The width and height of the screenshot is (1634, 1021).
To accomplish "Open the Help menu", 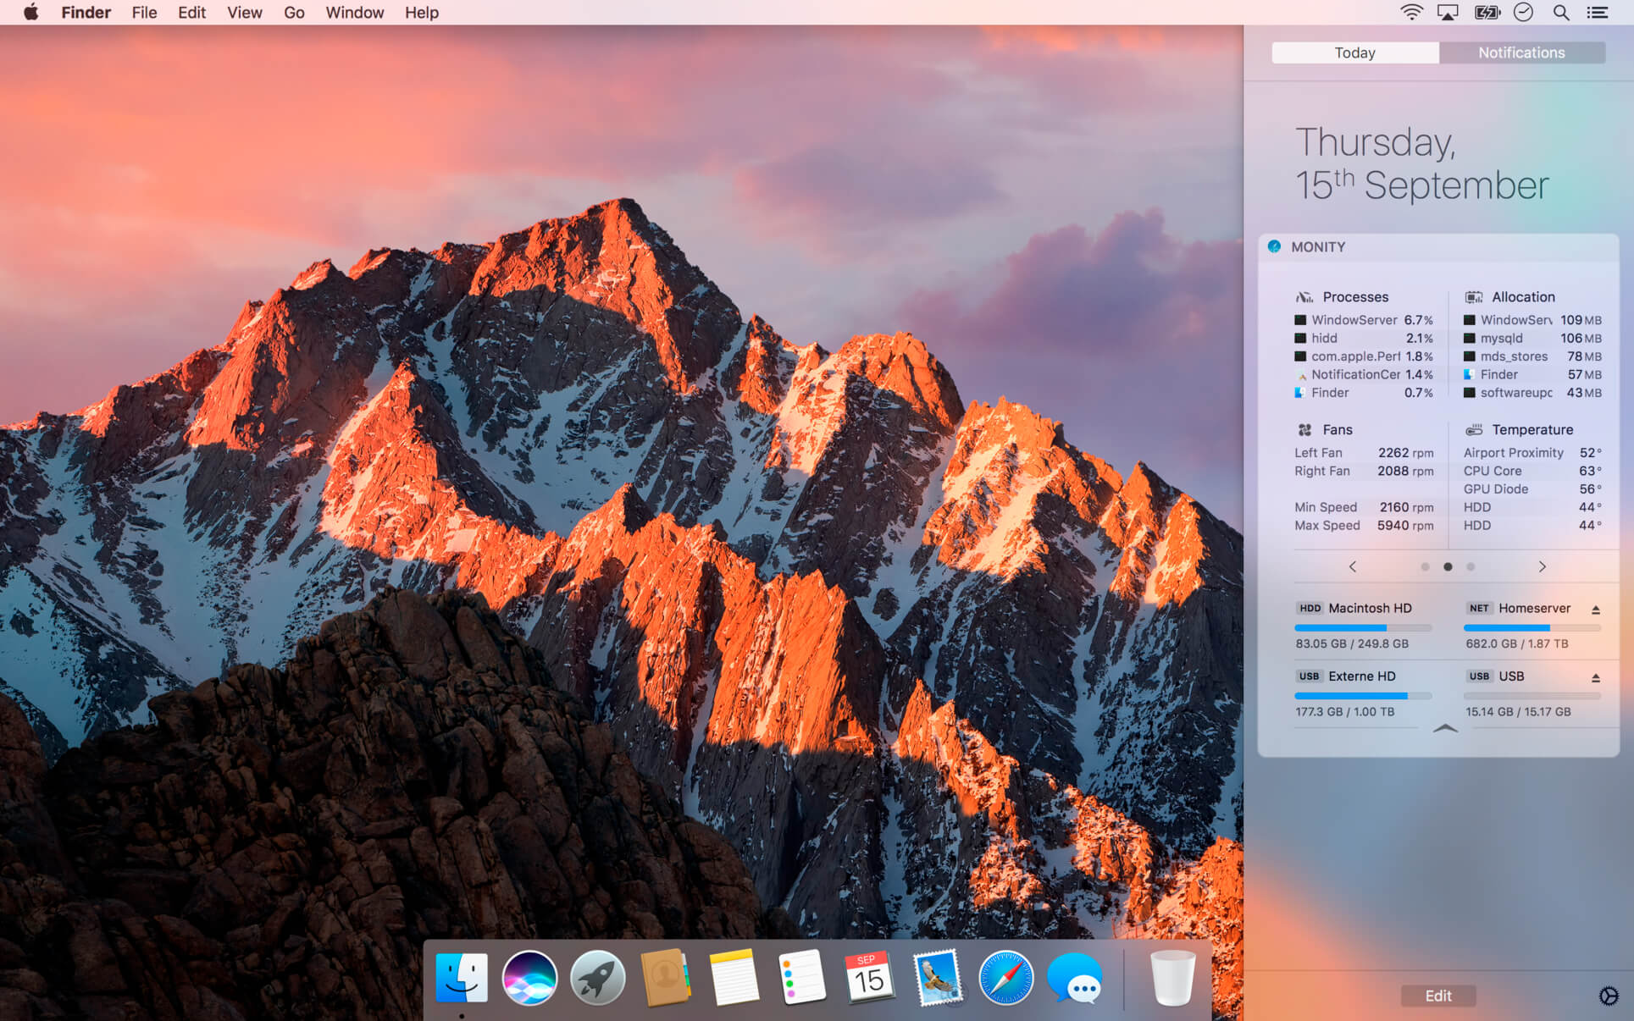I will pos(421,13).
